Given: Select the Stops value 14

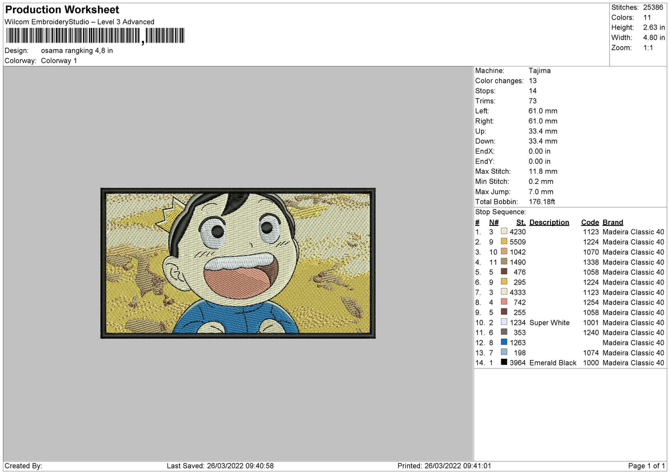Looking at the screenshot, I should [533, 91].
